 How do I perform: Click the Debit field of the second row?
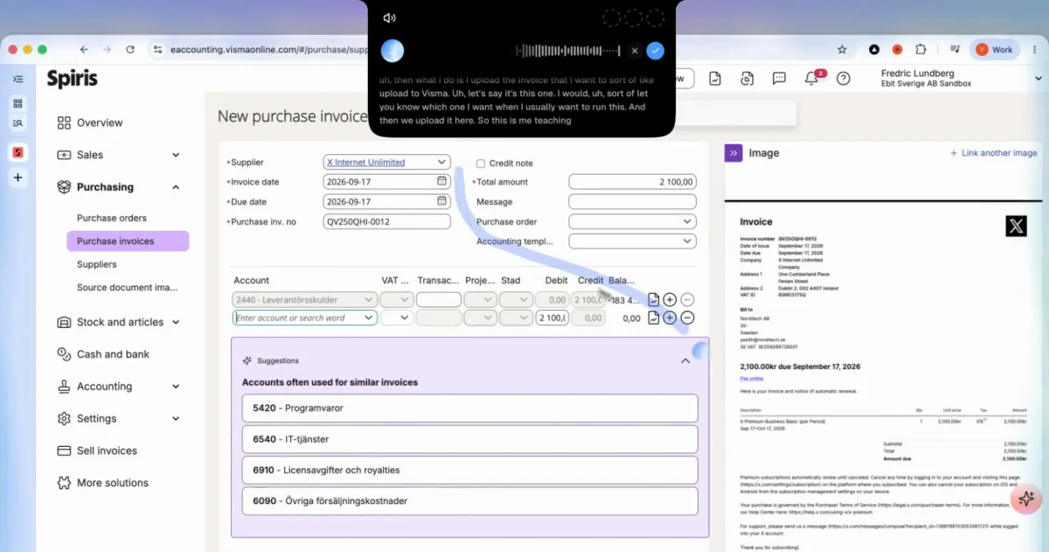[552, 318]
